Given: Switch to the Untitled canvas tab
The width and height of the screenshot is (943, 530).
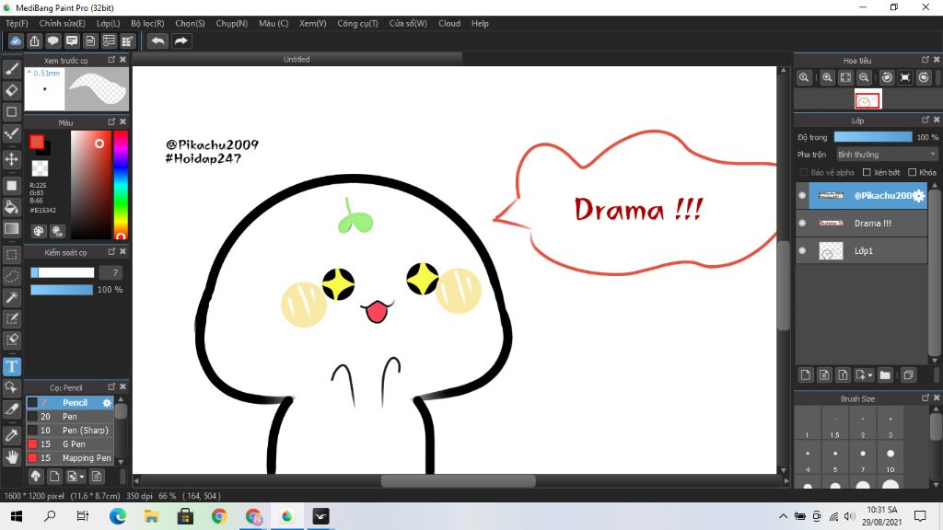Looking at the screenshot, I should point(297,59).
